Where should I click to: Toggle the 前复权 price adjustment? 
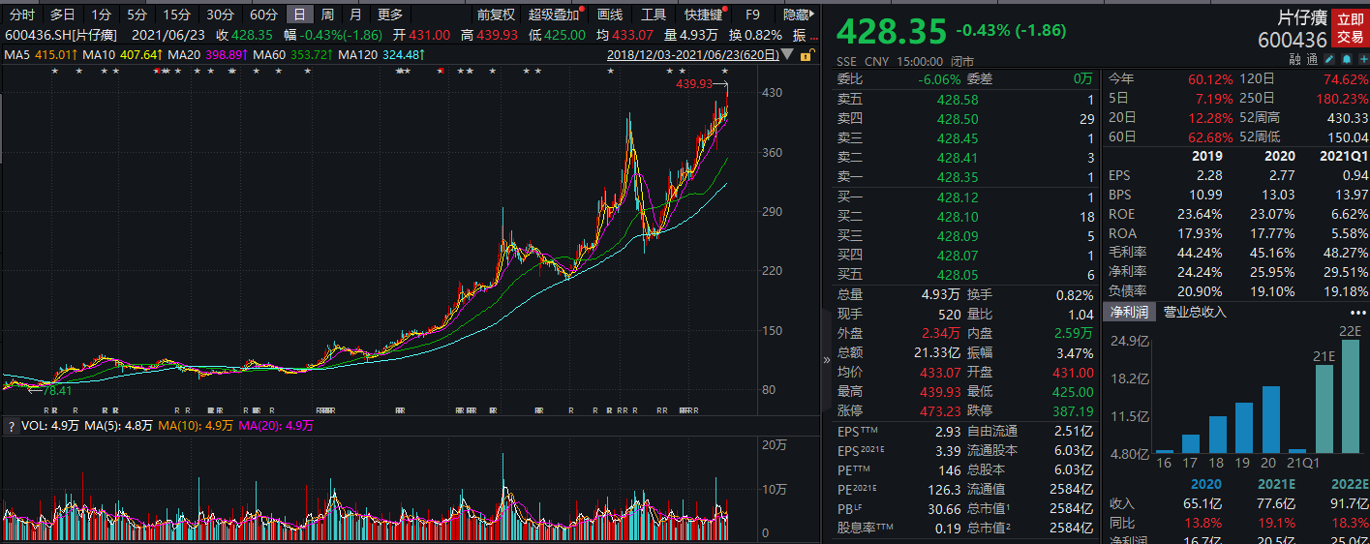click(495, 15)
